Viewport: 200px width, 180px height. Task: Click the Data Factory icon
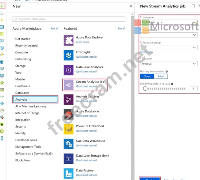(69, 174)
